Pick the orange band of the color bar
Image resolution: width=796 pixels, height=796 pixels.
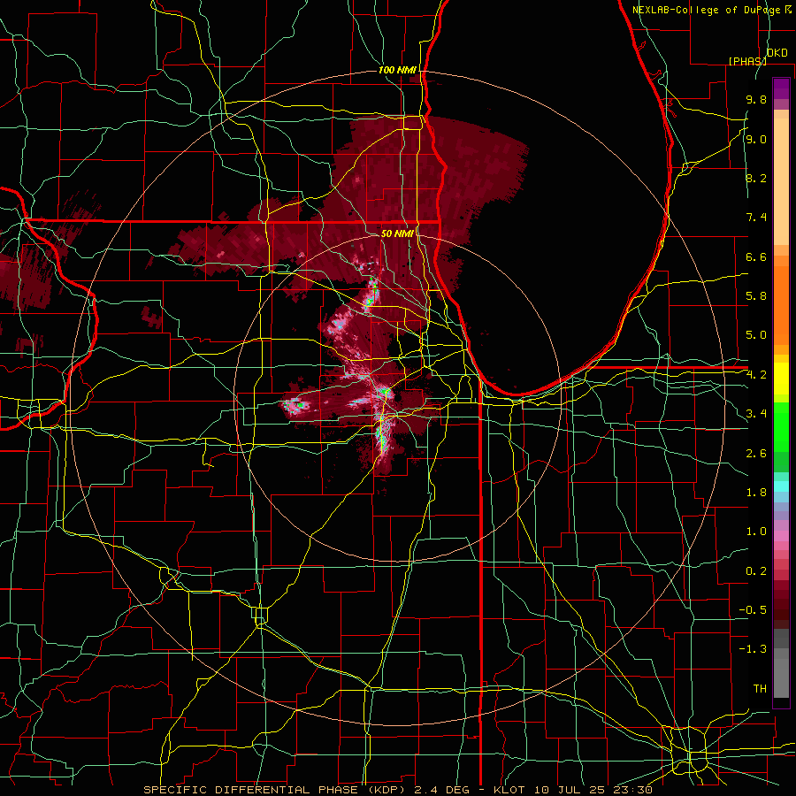tap(781, 304)
